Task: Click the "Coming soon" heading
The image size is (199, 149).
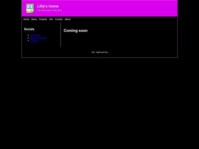Action: (76, 31)
